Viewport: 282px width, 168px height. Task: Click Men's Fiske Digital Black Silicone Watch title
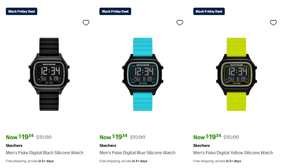coord(45,153)
